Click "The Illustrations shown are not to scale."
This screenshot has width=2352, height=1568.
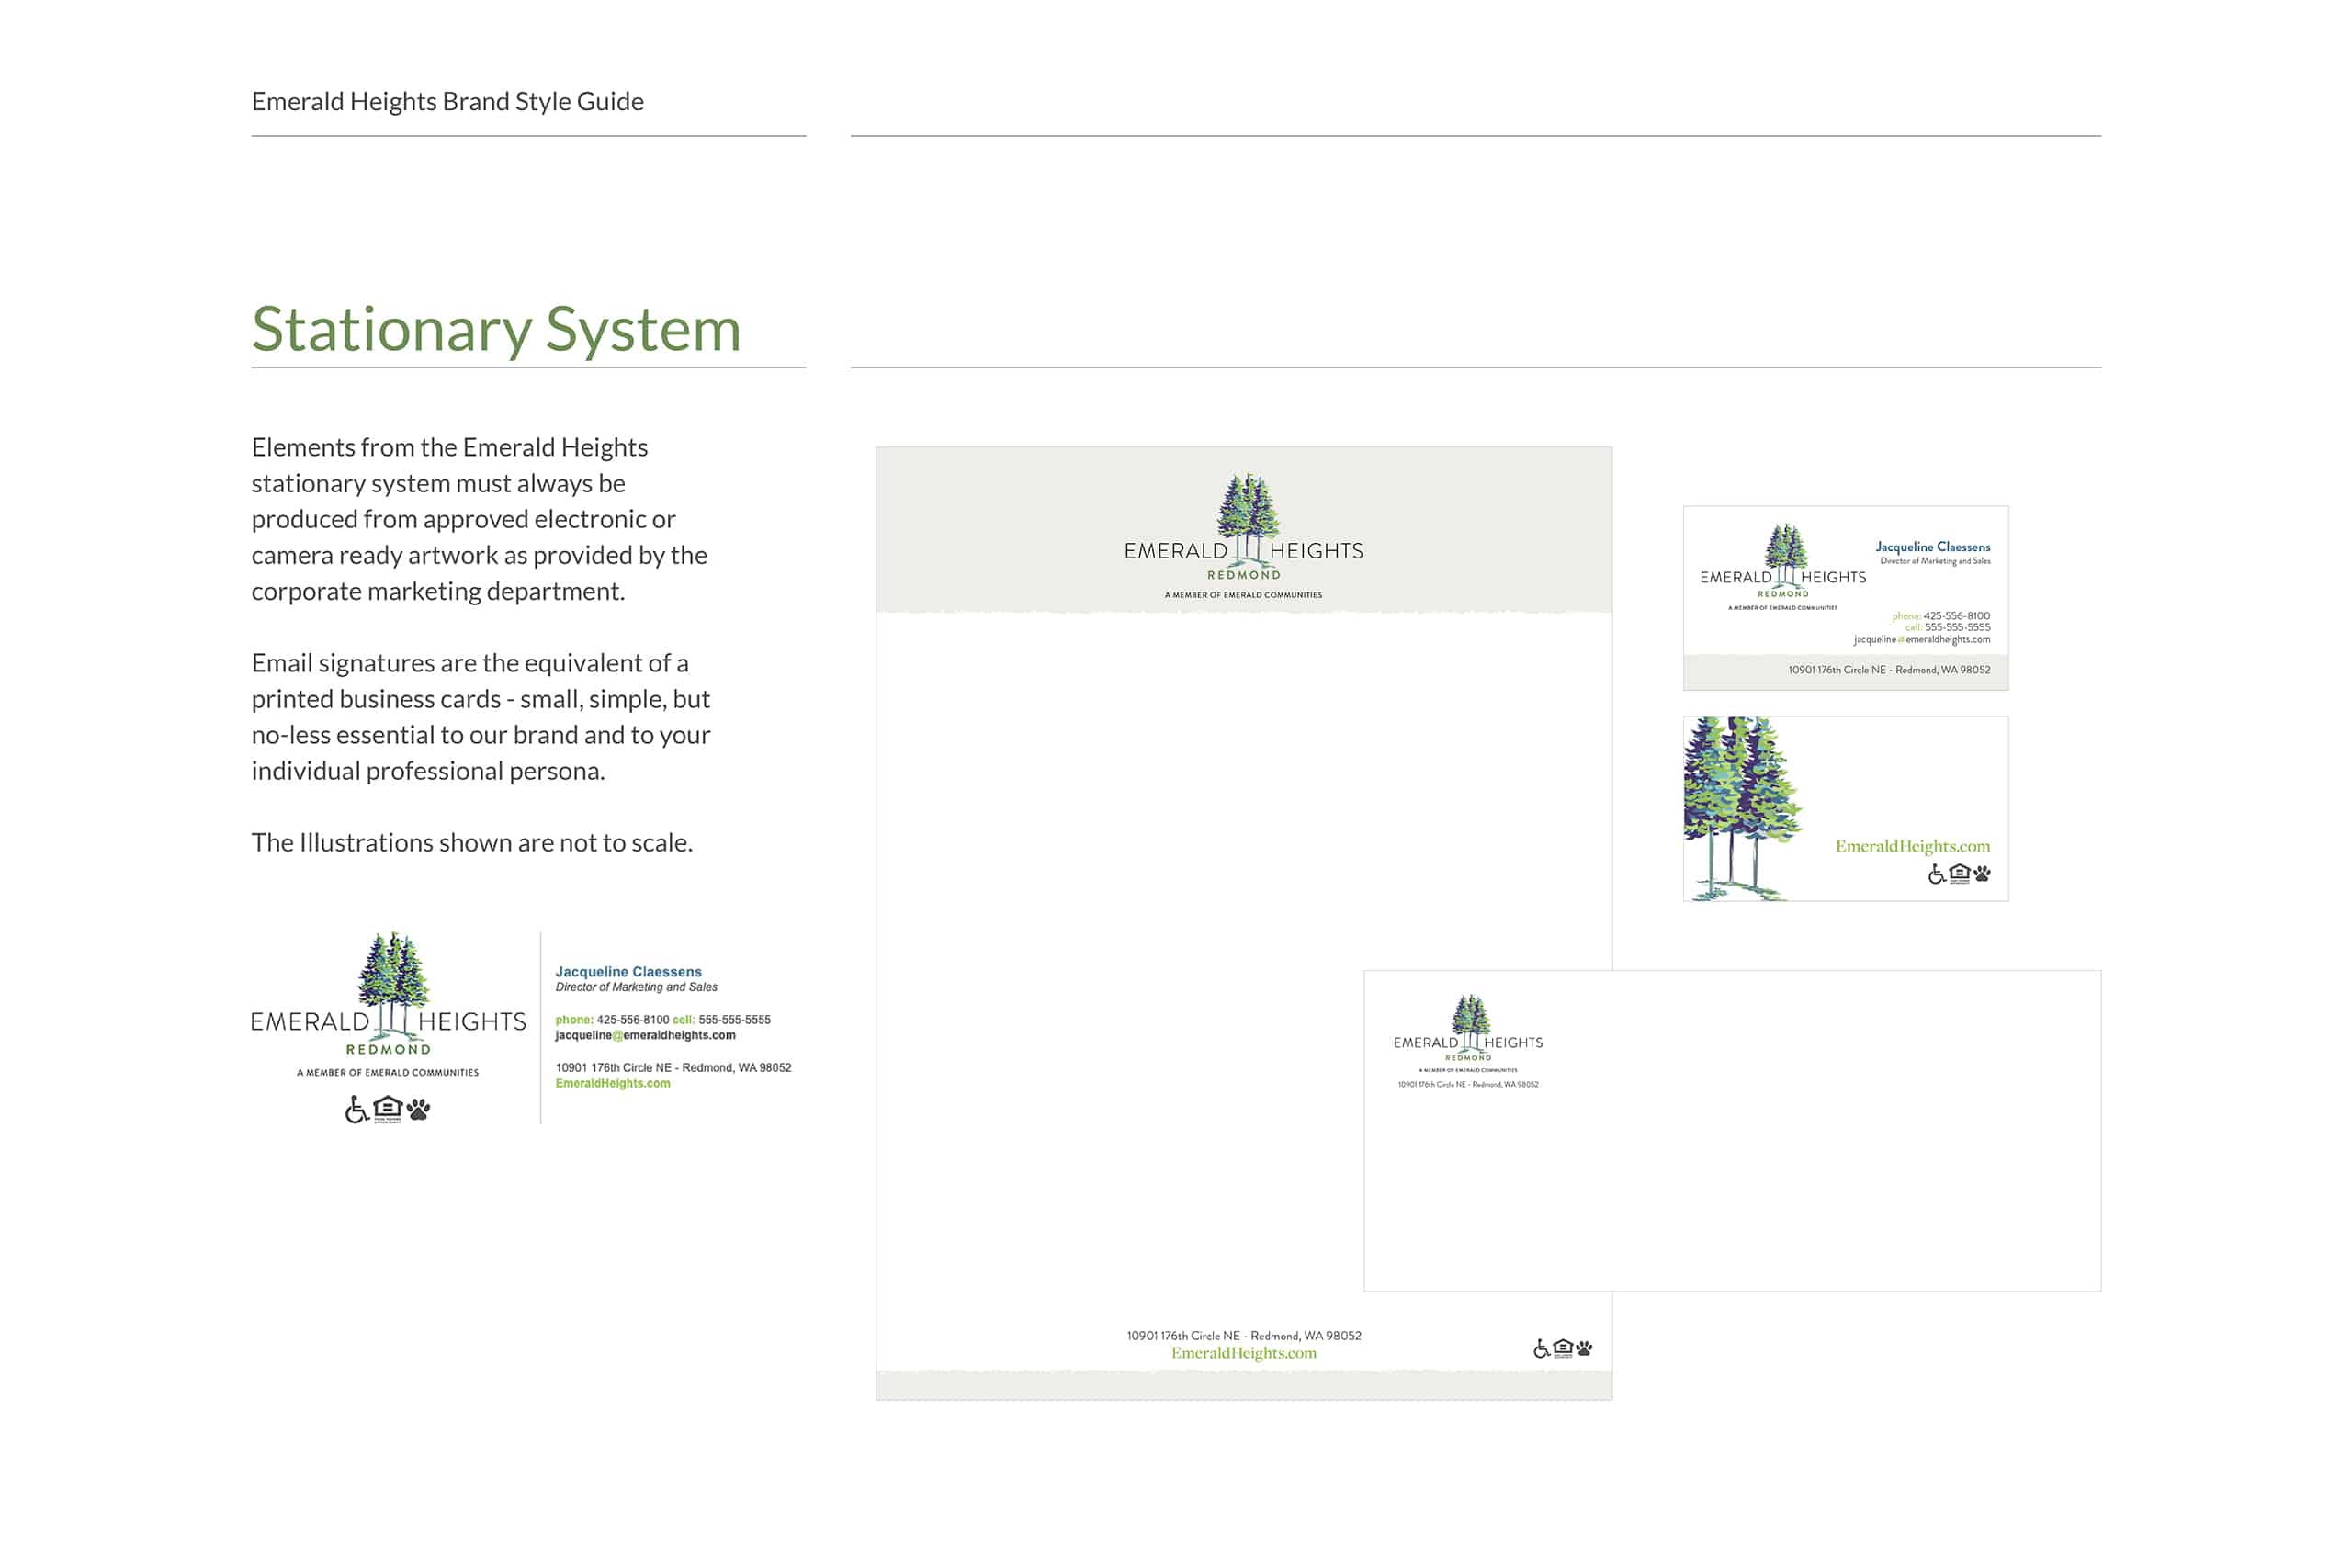point(472,843)
